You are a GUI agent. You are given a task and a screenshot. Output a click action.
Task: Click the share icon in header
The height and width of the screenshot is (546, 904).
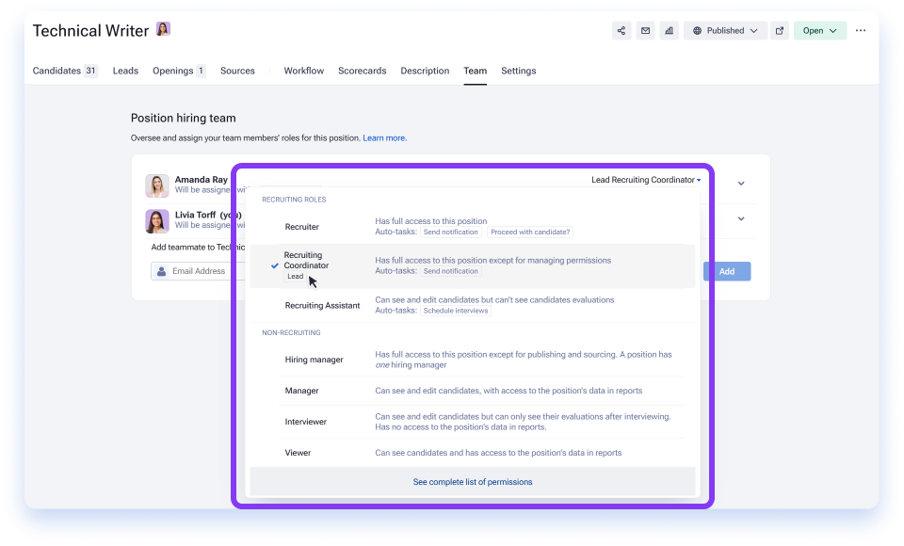tap(621, 30)
